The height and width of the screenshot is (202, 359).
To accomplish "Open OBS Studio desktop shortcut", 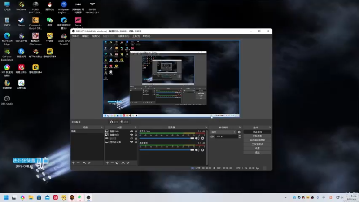I will 7,100.
